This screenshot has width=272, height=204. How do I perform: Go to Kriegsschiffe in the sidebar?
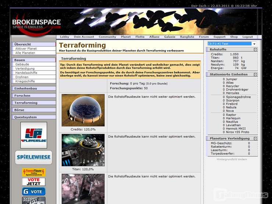pyautogui.click(x=34, y=81)
